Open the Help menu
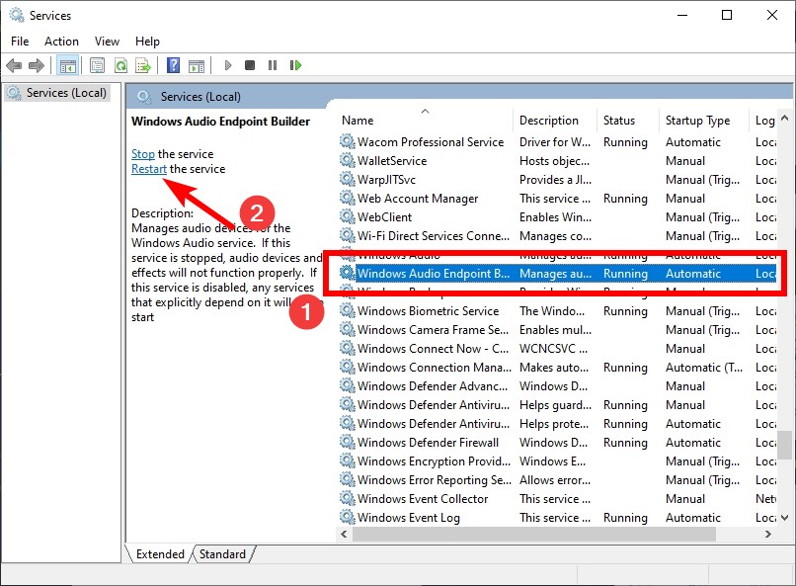The width and height of the screenshot is (796, 586). [x=147, y=42]
